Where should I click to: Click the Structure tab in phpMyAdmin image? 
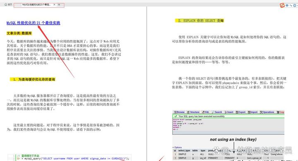point(193,112)
